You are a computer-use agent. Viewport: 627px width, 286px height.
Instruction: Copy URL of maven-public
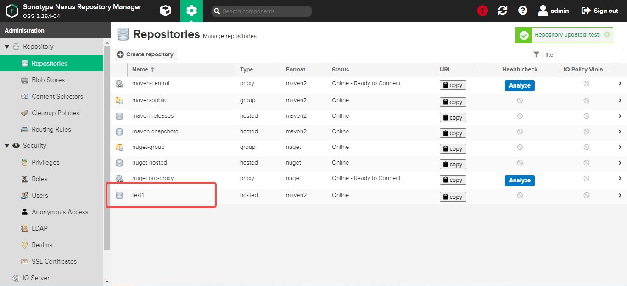(x=453, y=102)
